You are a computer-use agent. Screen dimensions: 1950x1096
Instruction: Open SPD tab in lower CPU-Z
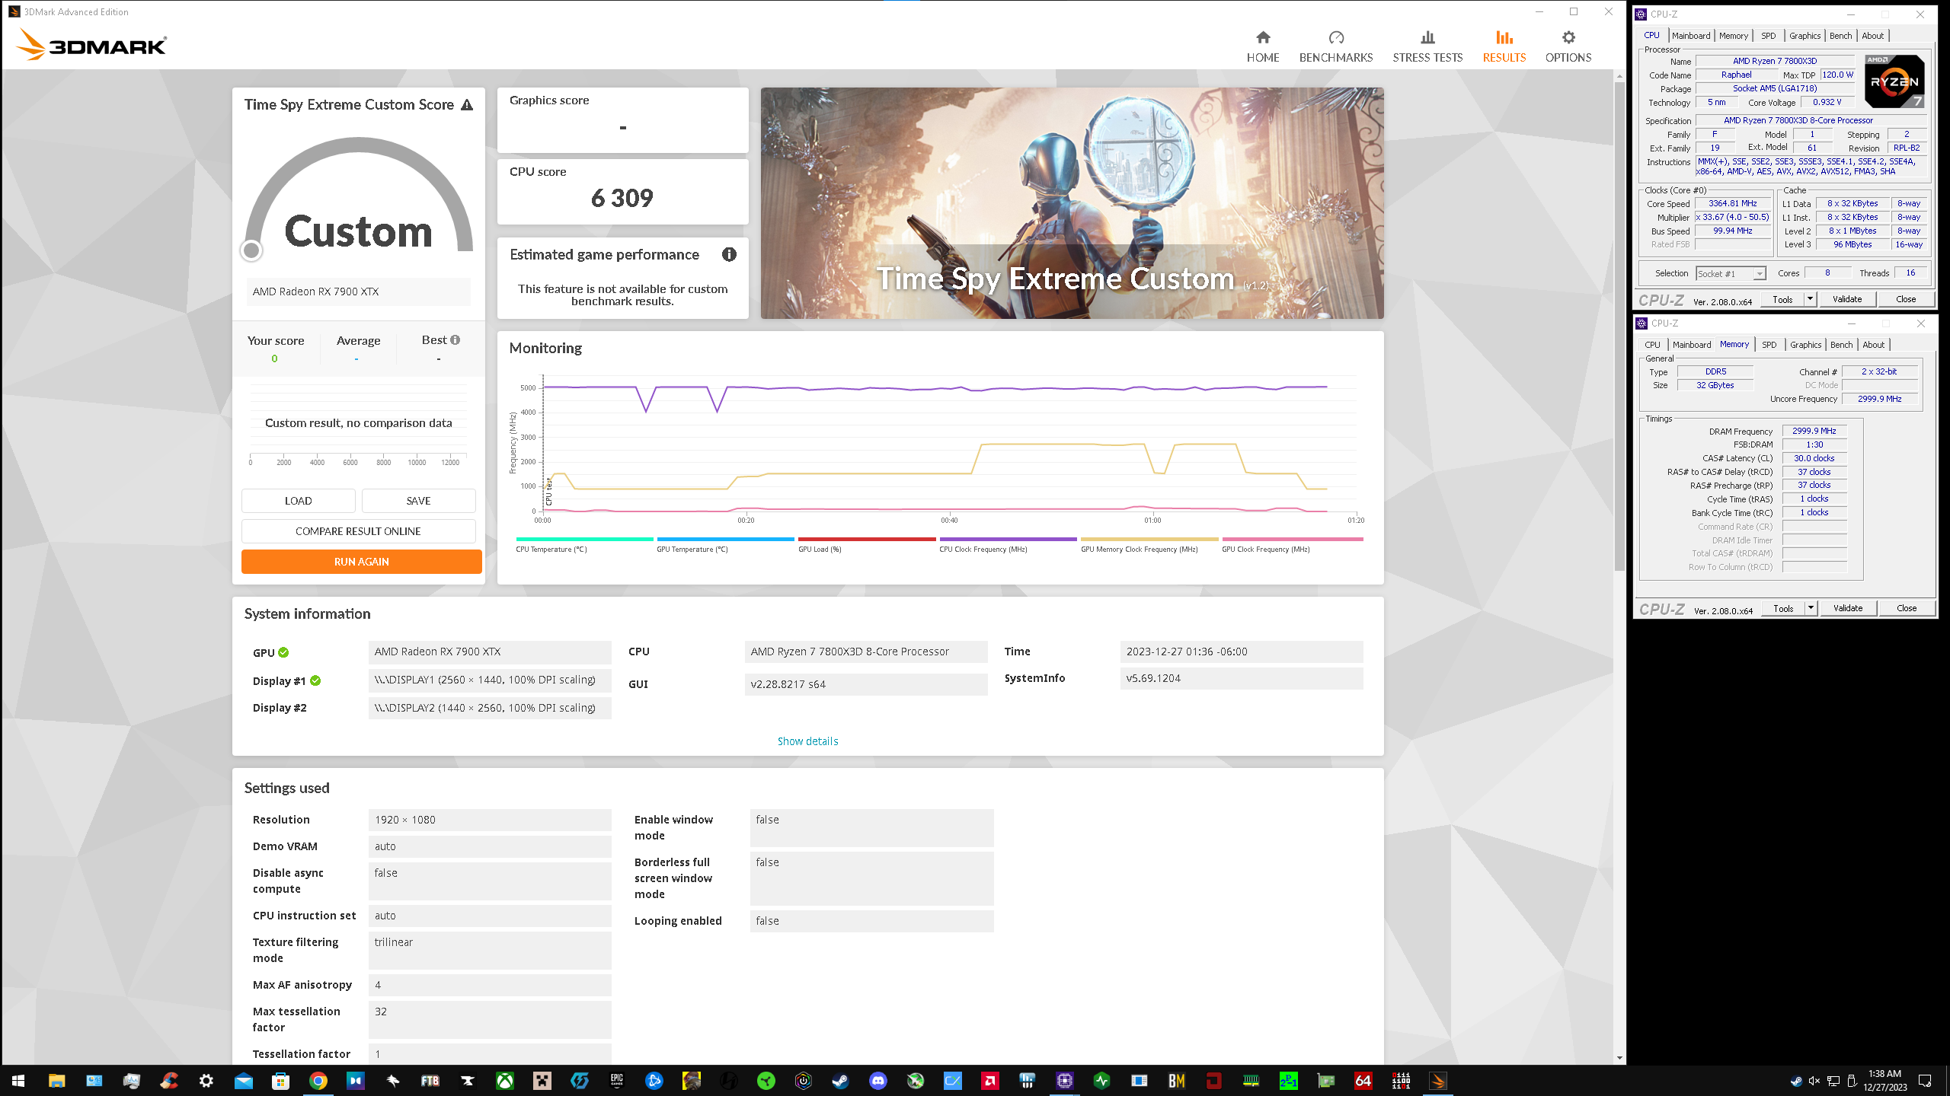[x=1769, y=345]
